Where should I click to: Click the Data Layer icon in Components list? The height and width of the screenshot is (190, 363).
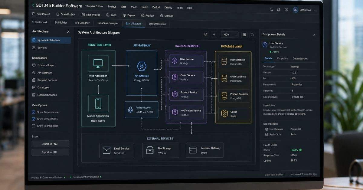click(34, 87)
